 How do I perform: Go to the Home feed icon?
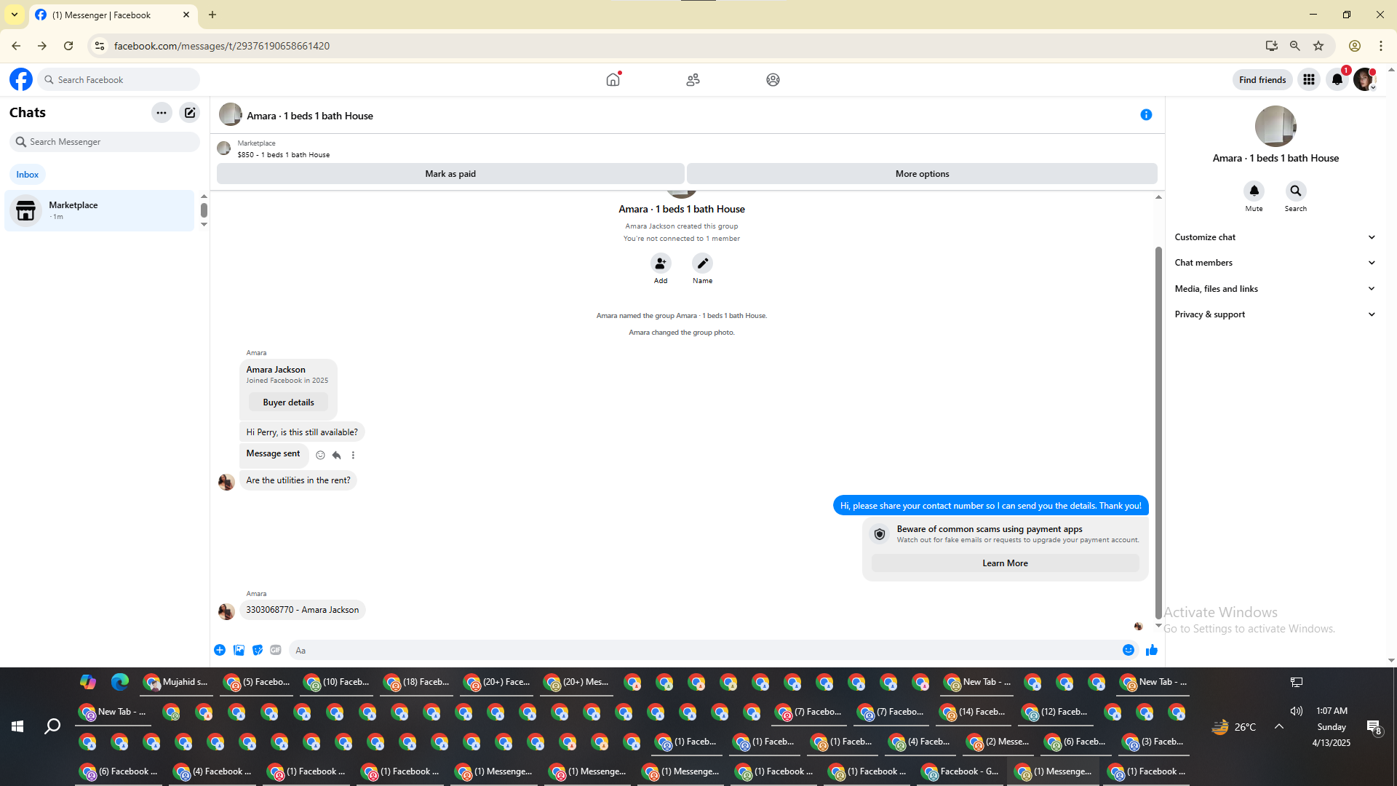[613, 79]
